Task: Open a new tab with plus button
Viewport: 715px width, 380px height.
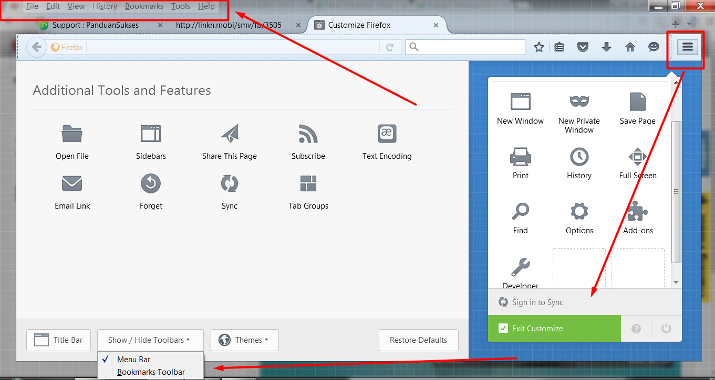Action: point(676,24)
